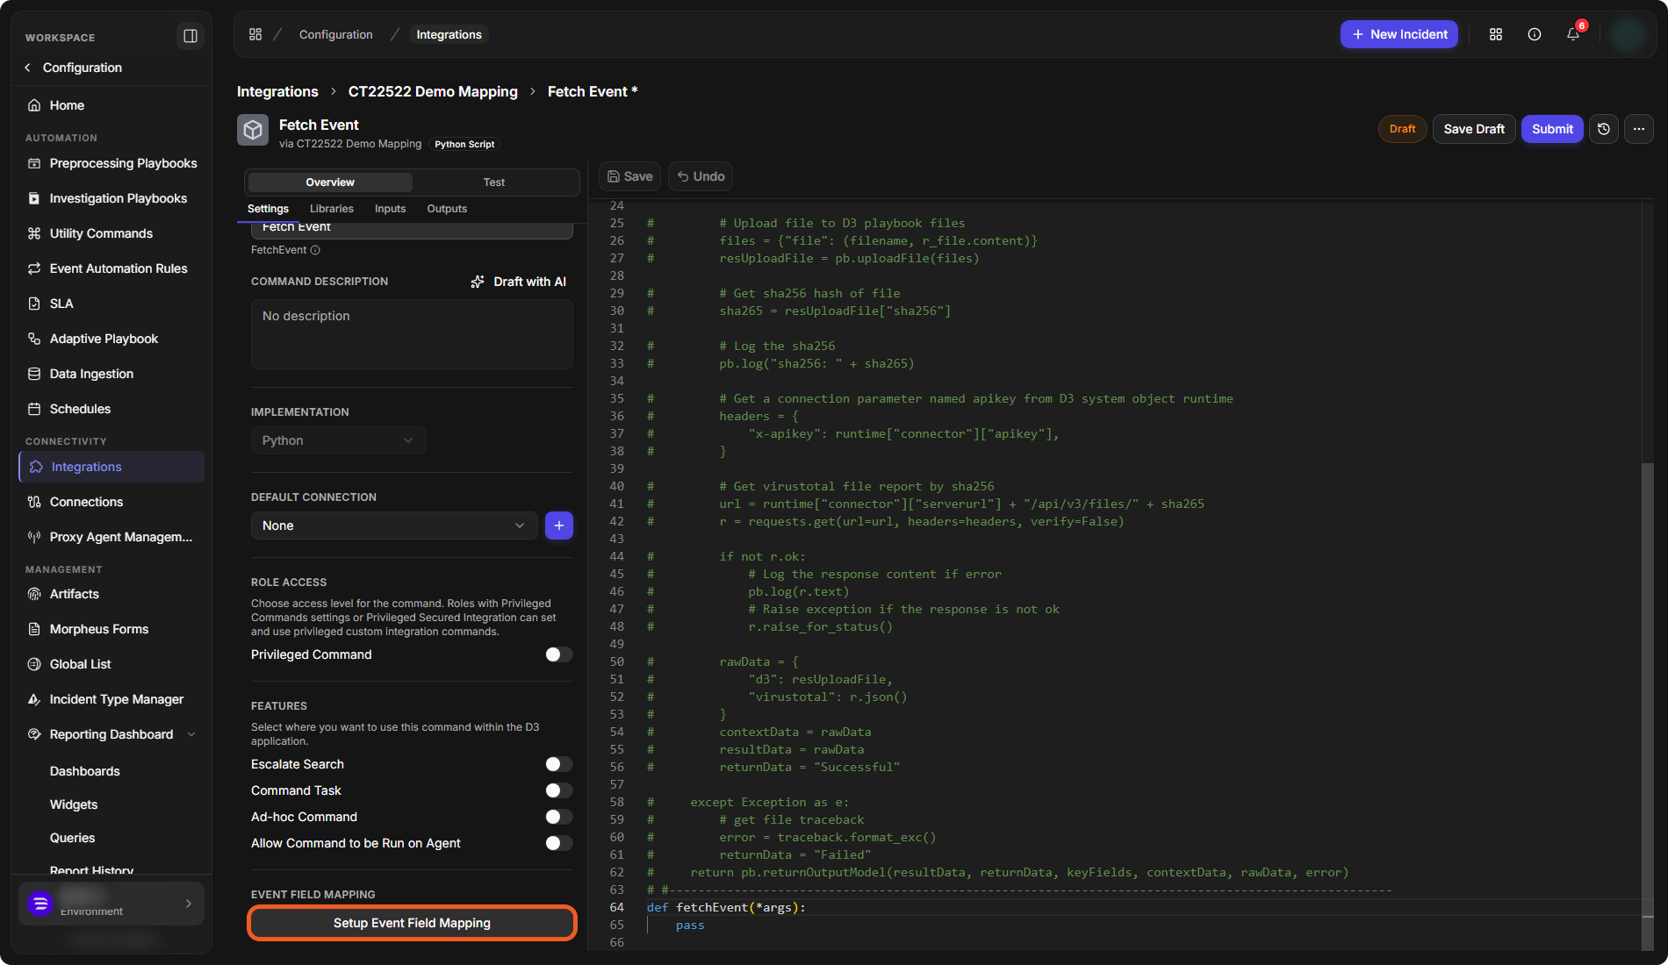Click the apps grid icon in top bar
This screenshot has width=1668, height=965.
click(1496, 34)
